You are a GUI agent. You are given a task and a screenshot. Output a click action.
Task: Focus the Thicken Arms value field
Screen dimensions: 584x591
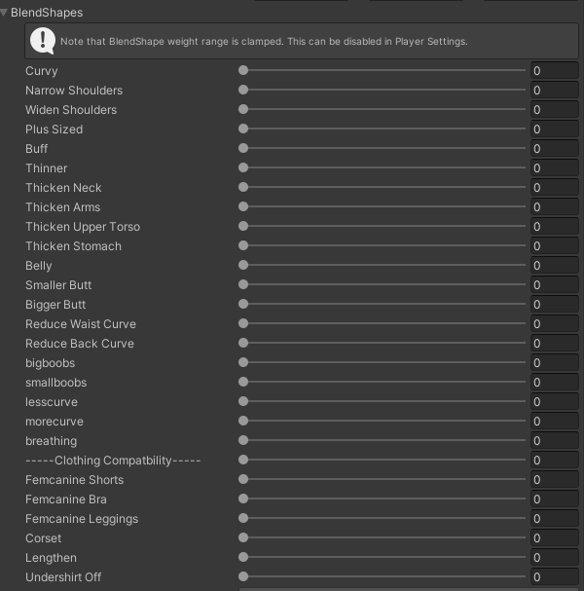555,207
